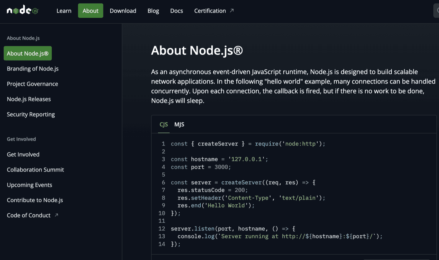Click the hostname '127.0.0.1' code line

(x=219, y=159)
